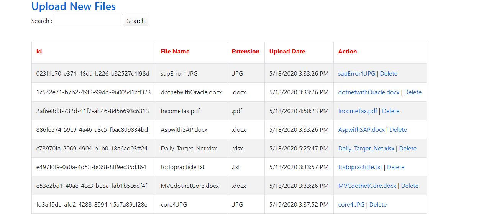Download Daily_Target_Net.xlsx from Action column

(x=366, y=148)
